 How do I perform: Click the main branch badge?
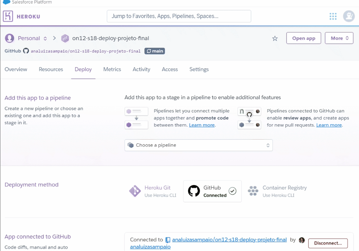pos(154,51)
